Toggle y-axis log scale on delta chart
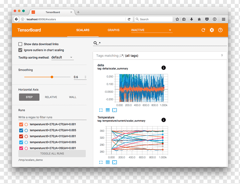 click(x=108, y=110)
